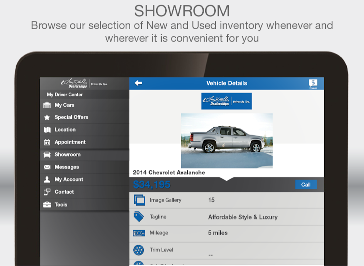
Task: Click the $34,195 price text
Action: tap(152, 185)
